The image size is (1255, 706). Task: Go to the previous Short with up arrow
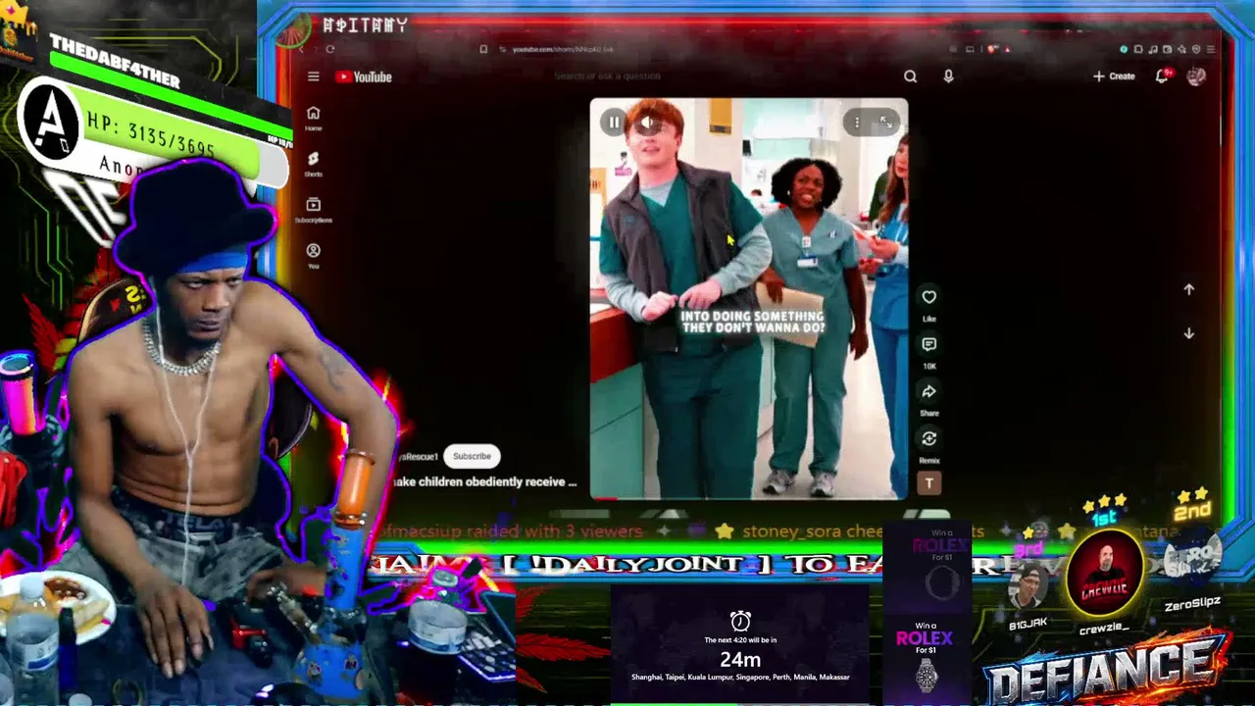tap(1188, 289)
